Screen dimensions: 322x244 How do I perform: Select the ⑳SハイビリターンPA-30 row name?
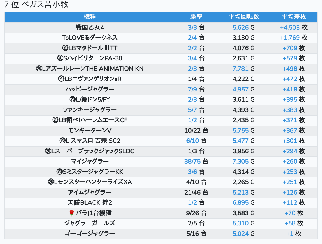click(90, 58)
